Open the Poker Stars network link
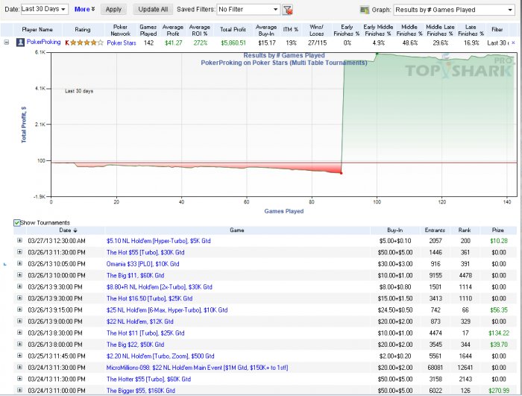Viewport: 522px width, 396px height. (x=120, y=43)
